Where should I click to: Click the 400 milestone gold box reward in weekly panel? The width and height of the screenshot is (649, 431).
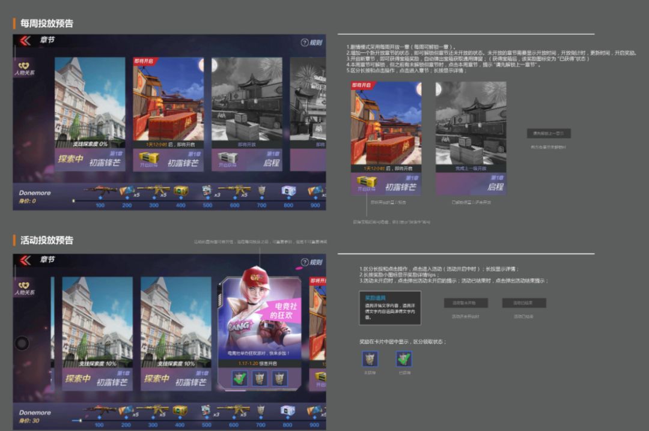[180, 191]
